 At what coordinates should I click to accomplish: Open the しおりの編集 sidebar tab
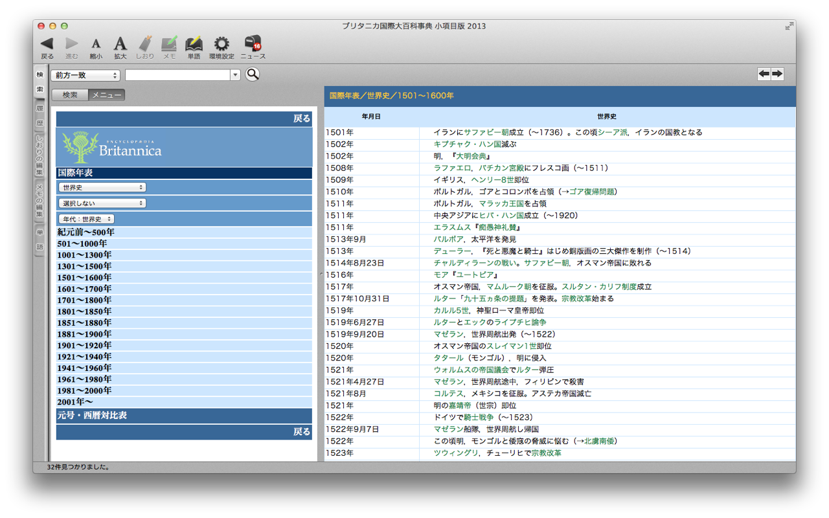pyautogui.click(x=40, y=155)
